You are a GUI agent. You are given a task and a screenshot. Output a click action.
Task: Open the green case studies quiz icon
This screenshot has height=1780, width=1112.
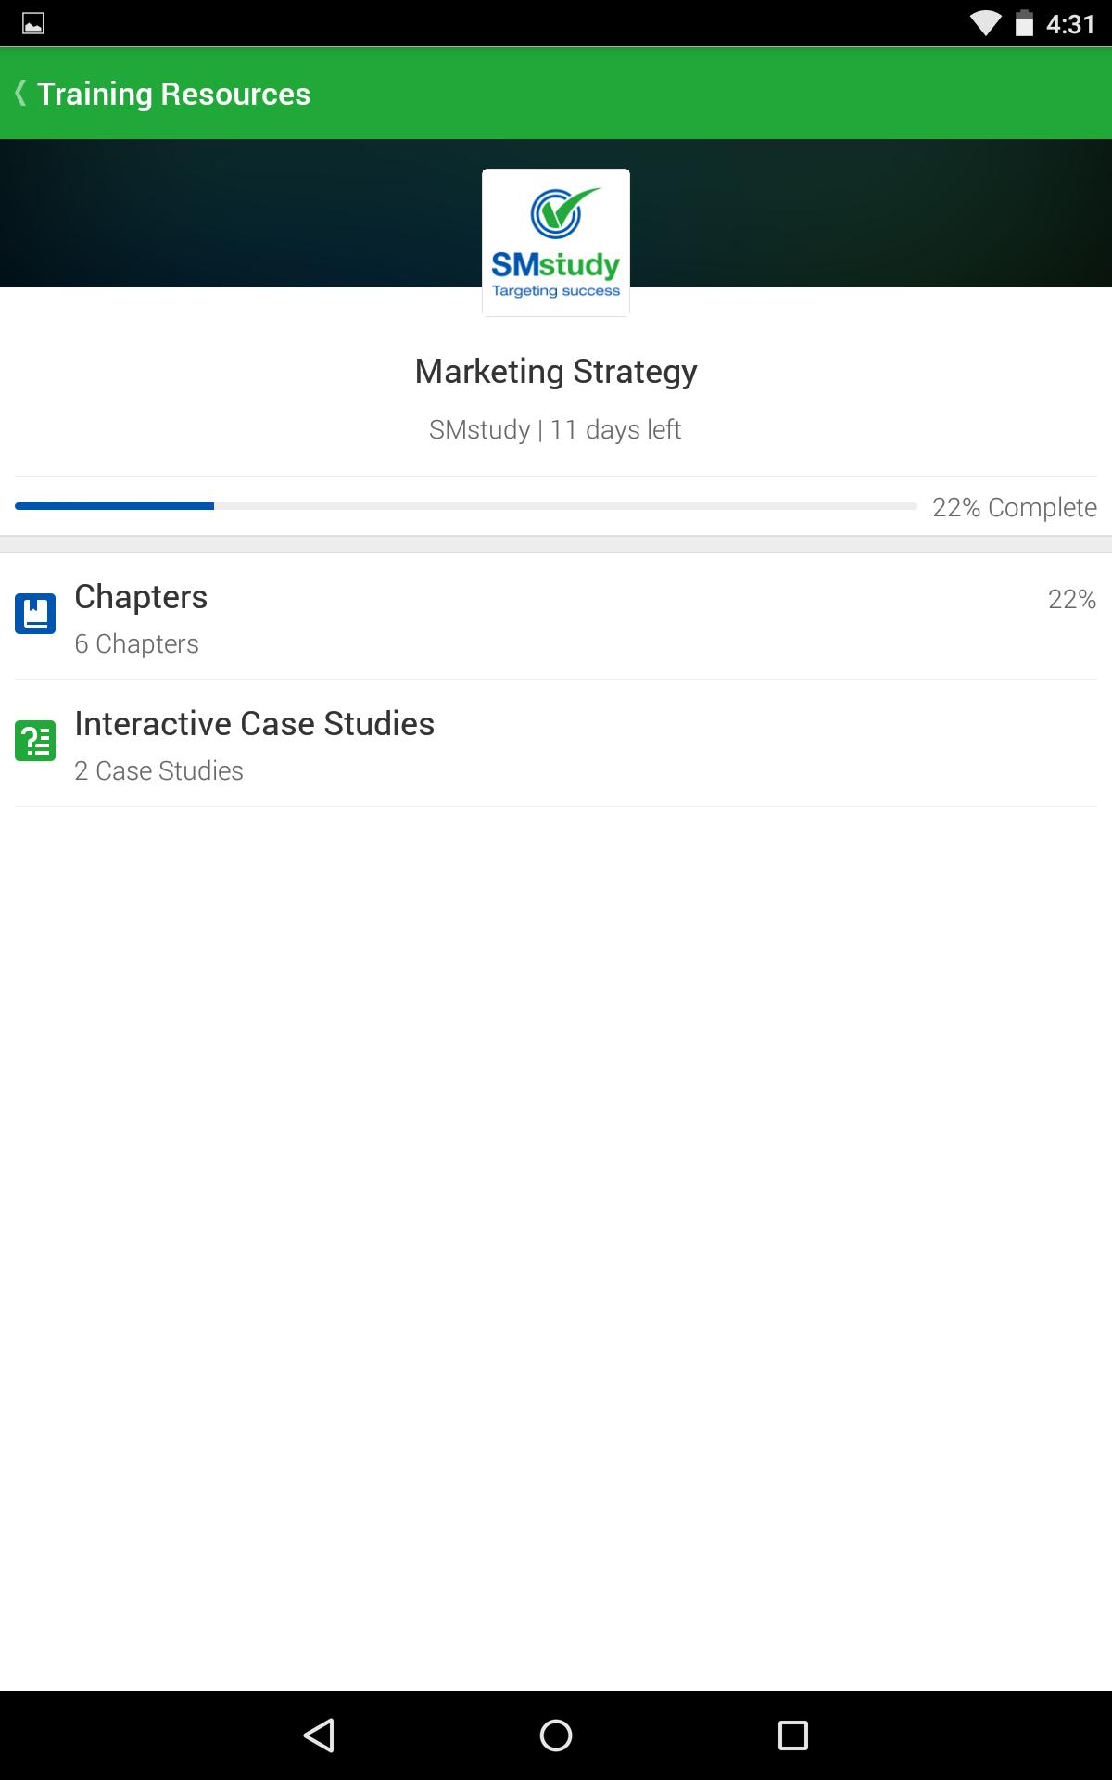(x=35, y=741)
